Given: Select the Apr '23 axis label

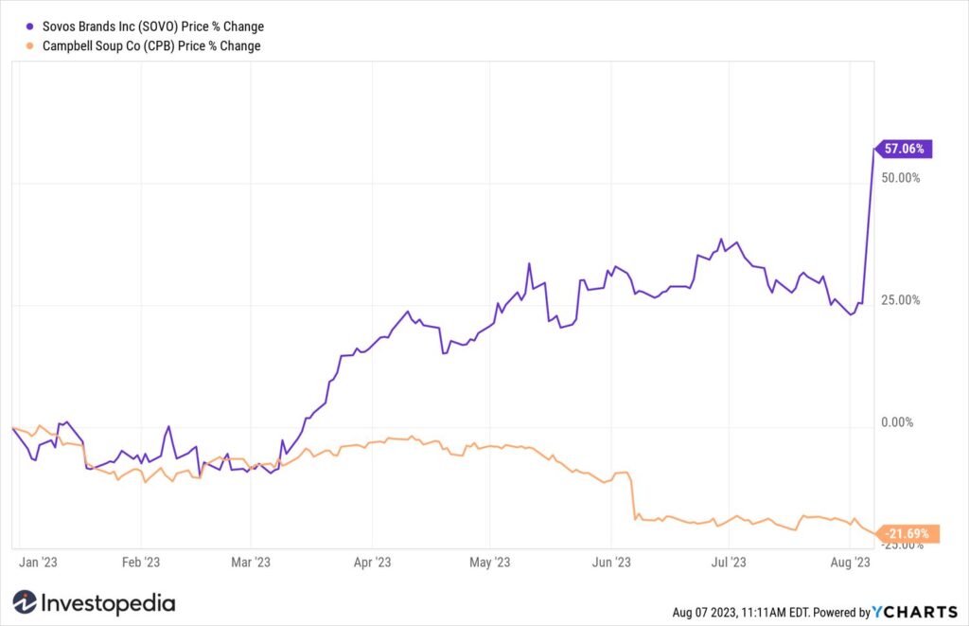Looking at the screenshot, I should [x=372, y=563].
